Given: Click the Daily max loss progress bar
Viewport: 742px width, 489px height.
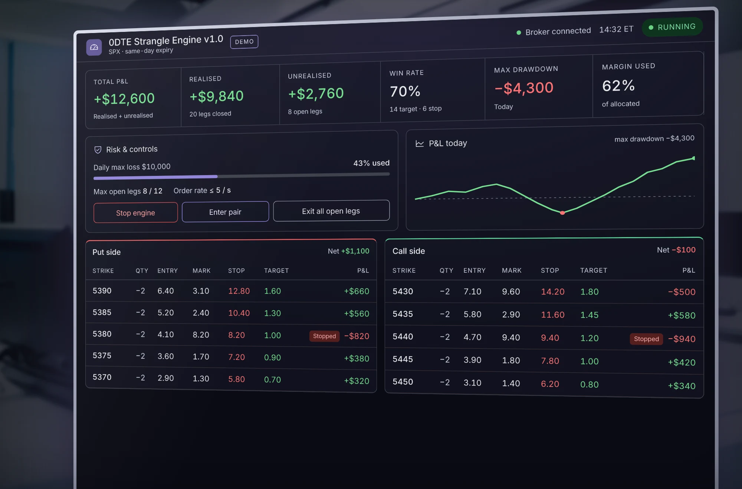Looking at the screenshot, I should [x=242, y=176].
